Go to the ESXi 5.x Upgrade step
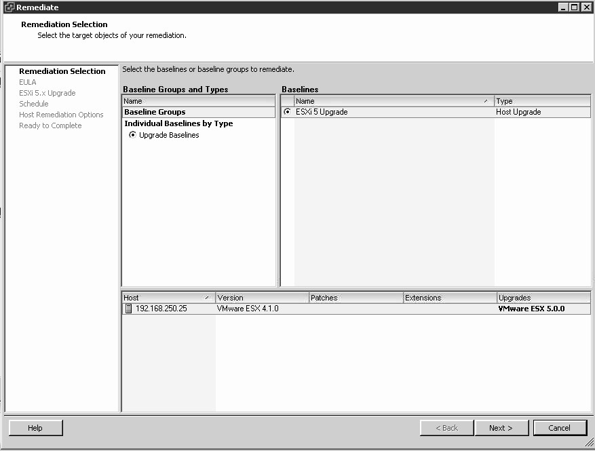The width and height of the screenshot is (595, 451). point(47,93)
